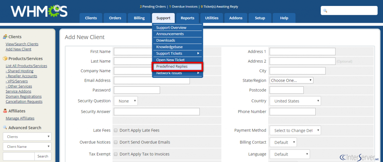Open the Clients tab
The image size is (383, 162).
91,18
